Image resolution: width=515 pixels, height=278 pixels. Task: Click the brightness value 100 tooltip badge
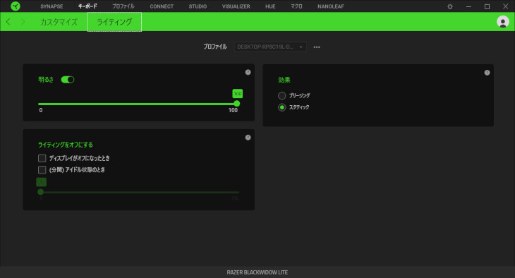click(238, 94)
